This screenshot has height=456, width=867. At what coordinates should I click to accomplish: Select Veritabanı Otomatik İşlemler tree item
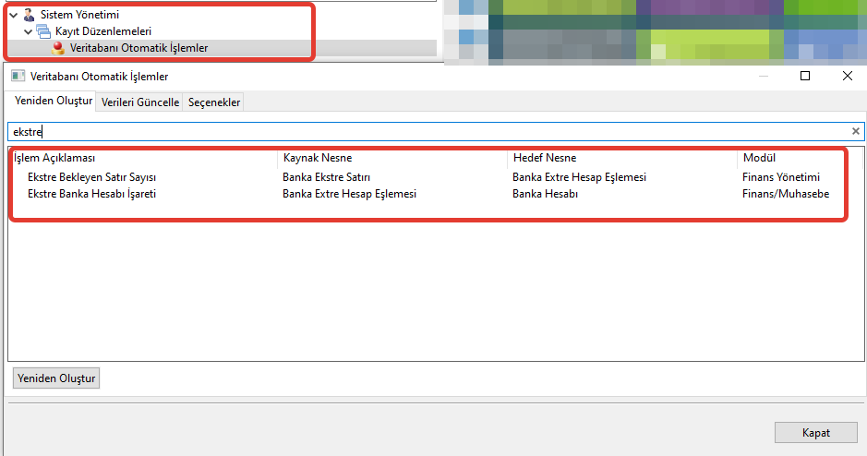[138, 48]
